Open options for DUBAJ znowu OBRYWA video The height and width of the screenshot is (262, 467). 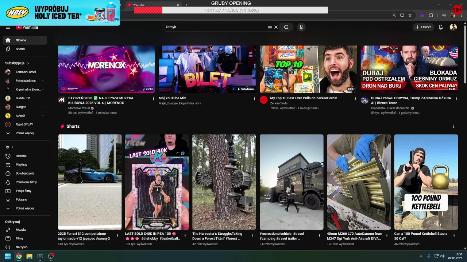[x=456, y=98]
